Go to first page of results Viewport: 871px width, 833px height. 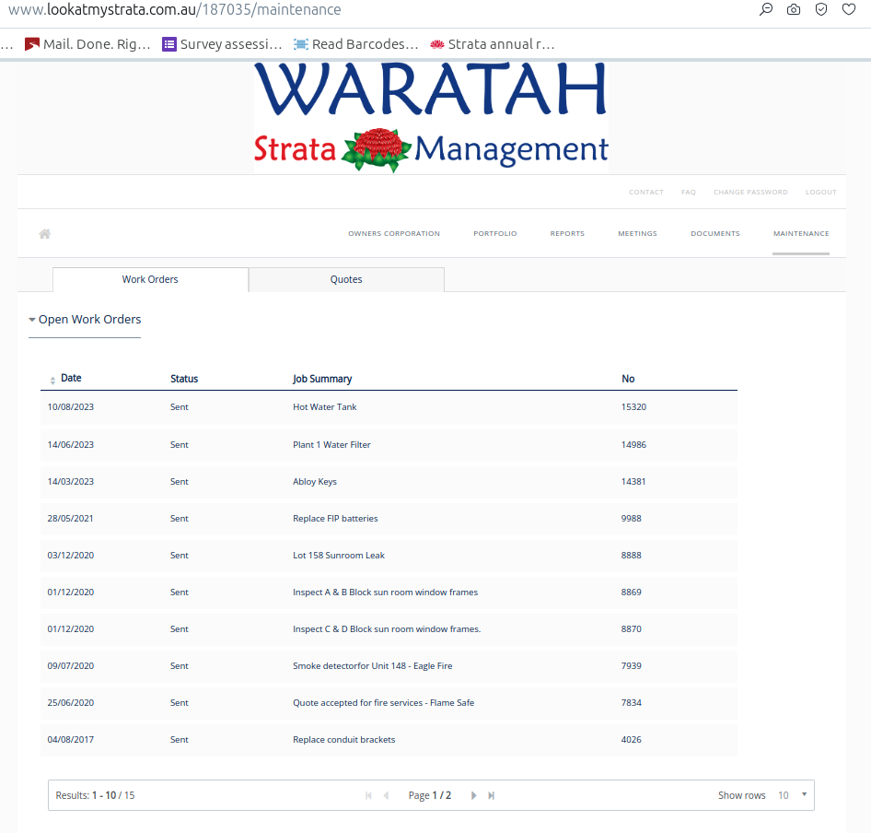(367, 795)
